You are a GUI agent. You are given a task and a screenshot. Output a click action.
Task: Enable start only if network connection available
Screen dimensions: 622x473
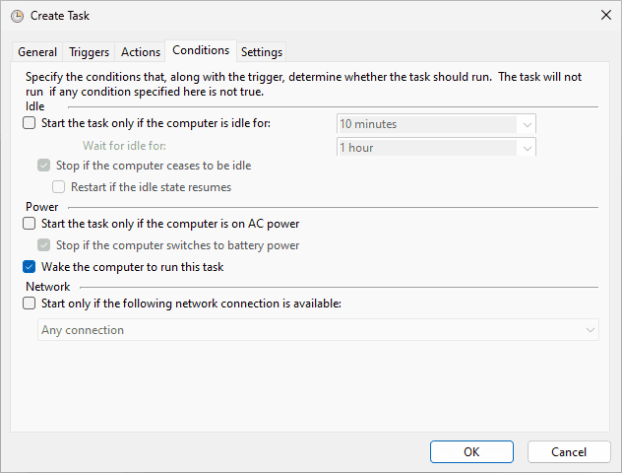(x=30, y=304)
